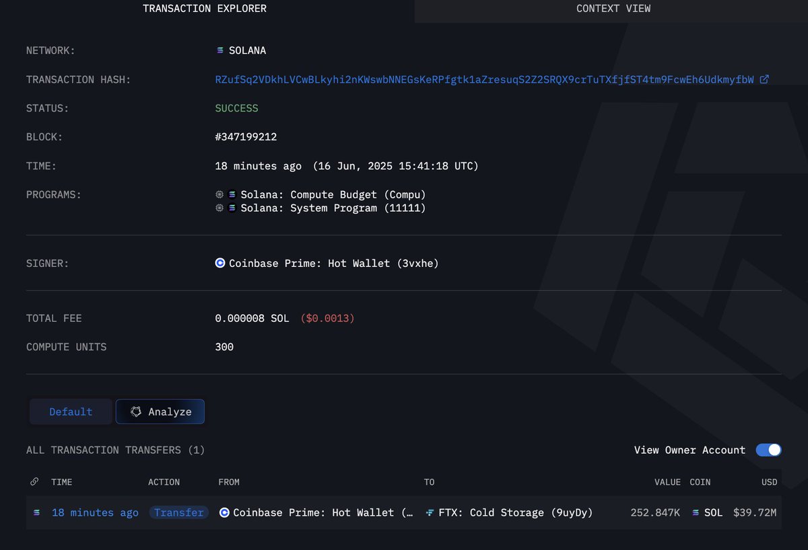The image size is (808, 550).
Task: Click the chip icon beside System Program
Action: click(220, 208)
